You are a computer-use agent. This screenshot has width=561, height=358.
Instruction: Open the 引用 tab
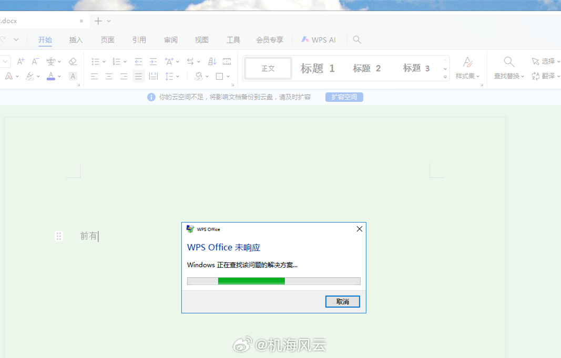tap(139, 40)
